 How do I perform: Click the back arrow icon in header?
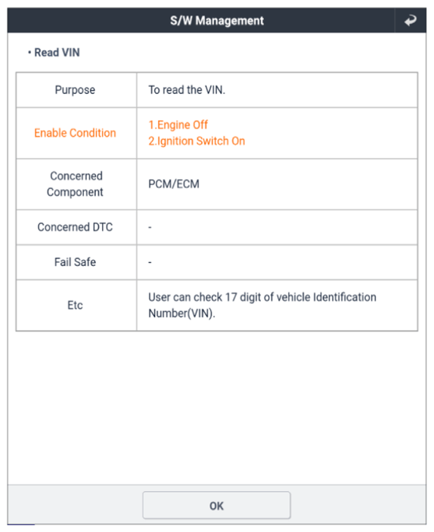411,20
